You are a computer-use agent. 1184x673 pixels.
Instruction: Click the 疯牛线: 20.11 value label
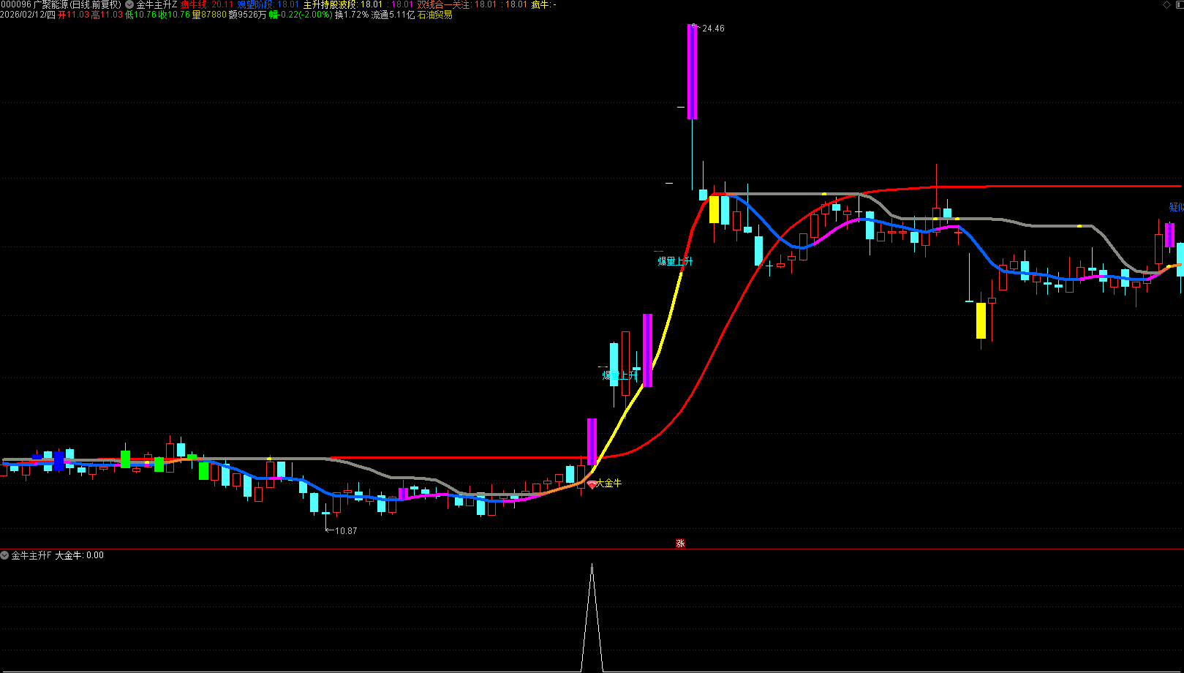(207, 4)
